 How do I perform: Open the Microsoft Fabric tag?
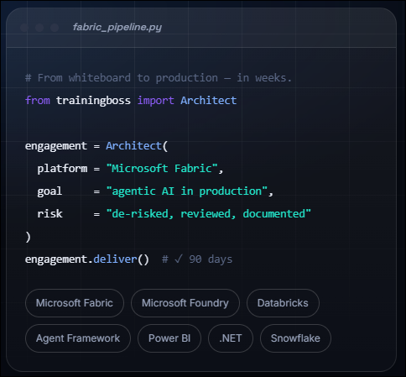(x=75, y=303)
